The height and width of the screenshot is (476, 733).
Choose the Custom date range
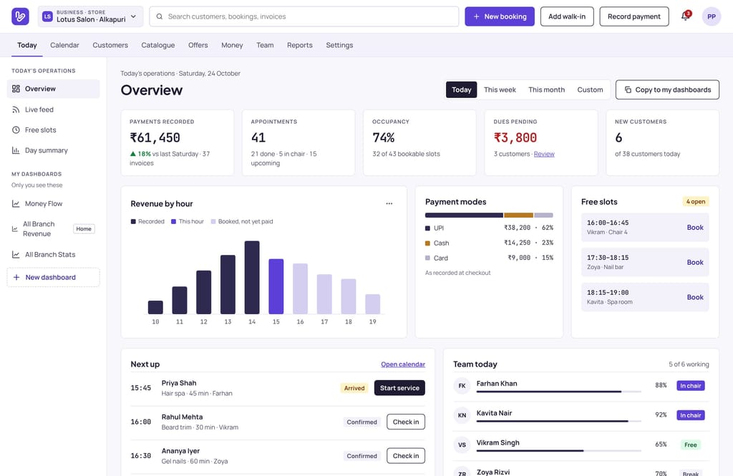590,89
